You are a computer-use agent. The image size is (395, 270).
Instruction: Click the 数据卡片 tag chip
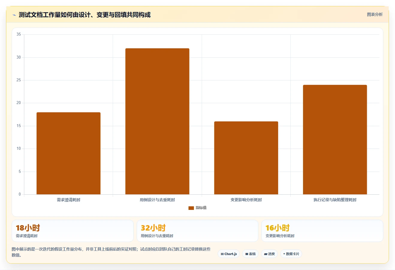click(291, 254)
